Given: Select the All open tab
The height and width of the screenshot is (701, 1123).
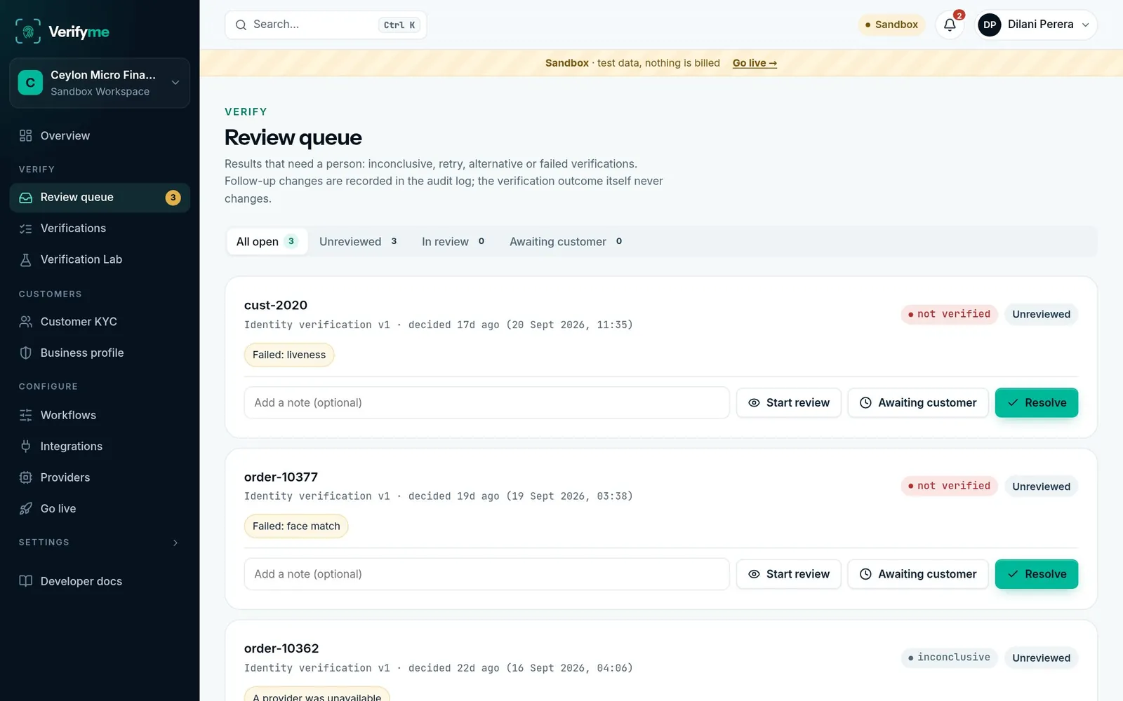Looking at the screenshot, I should point(267,241).
